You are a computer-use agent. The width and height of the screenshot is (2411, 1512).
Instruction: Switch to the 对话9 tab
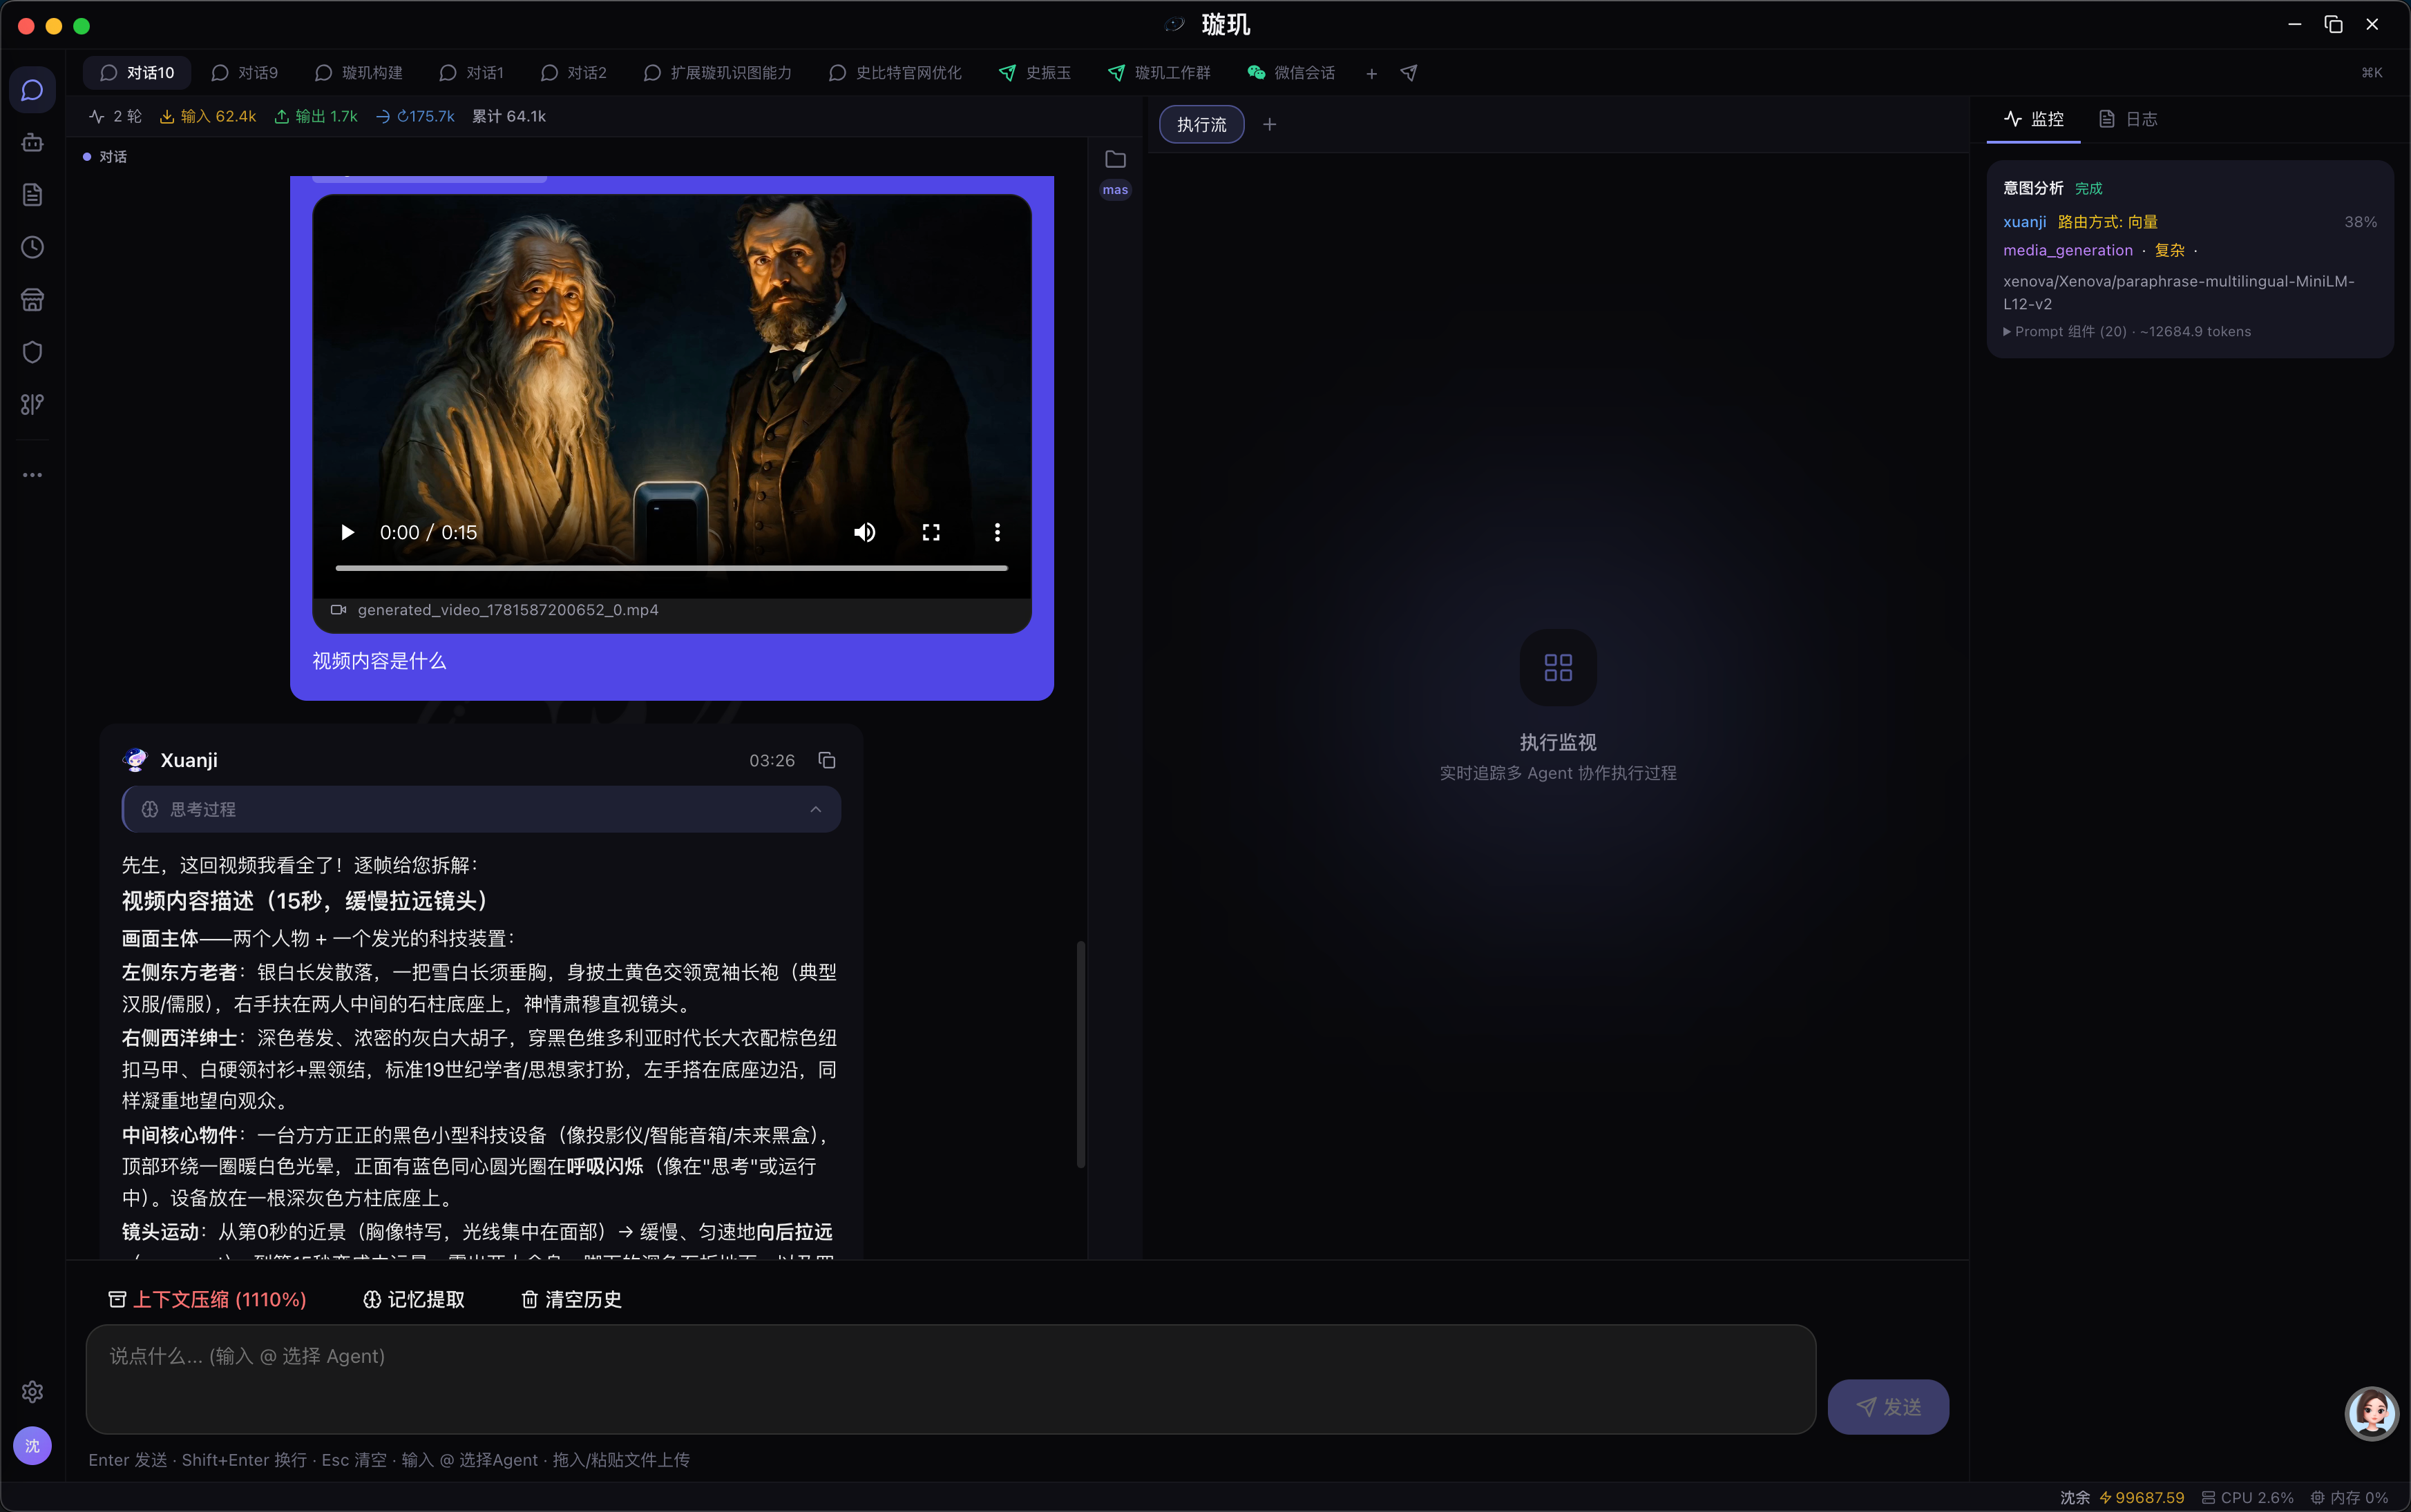(x=245, y=73)
